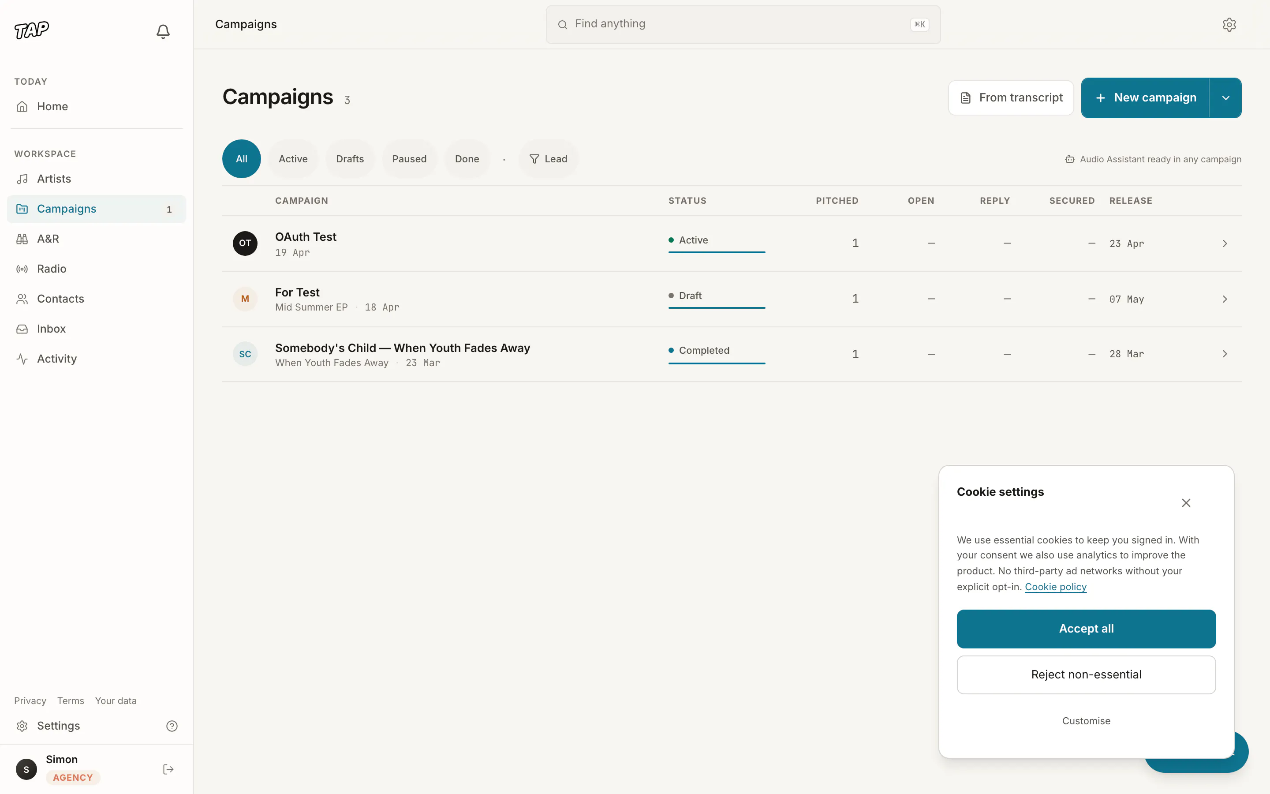Click the Inbox tray icon

pyautogui.click(x=22, y=329)
